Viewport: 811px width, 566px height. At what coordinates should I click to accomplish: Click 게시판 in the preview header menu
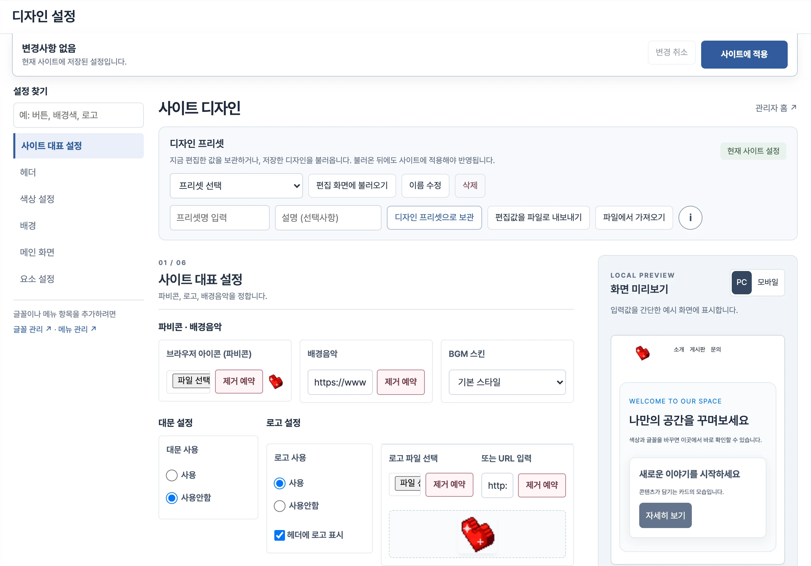697,350
